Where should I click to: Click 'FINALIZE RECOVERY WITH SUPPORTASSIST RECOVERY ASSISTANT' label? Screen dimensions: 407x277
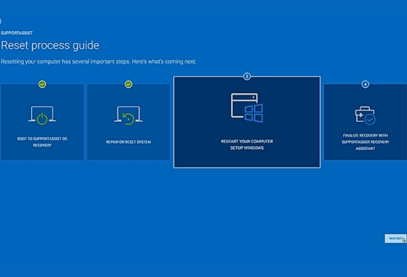coord(366,142)
